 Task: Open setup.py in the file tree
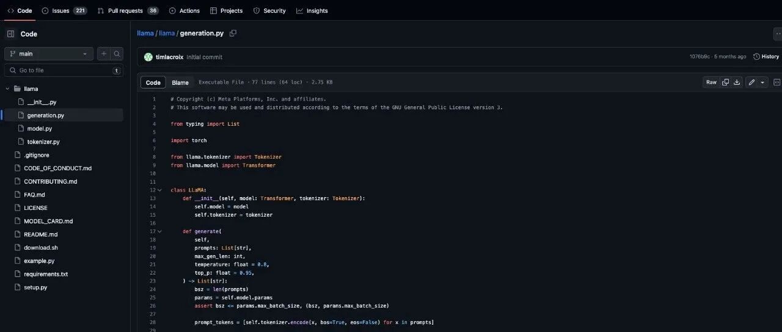(35, 287)
